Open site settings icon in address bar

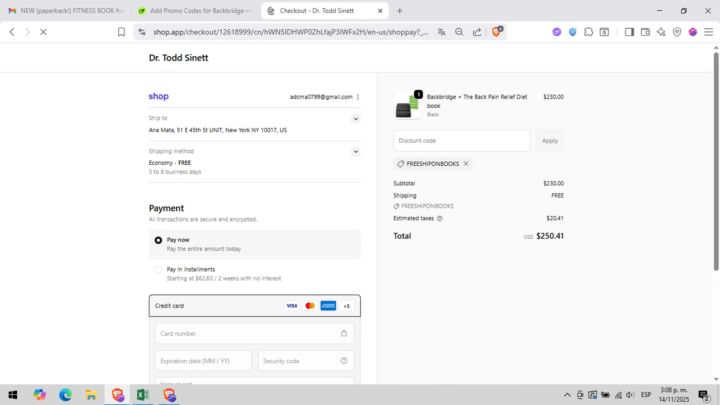point(142,32)
